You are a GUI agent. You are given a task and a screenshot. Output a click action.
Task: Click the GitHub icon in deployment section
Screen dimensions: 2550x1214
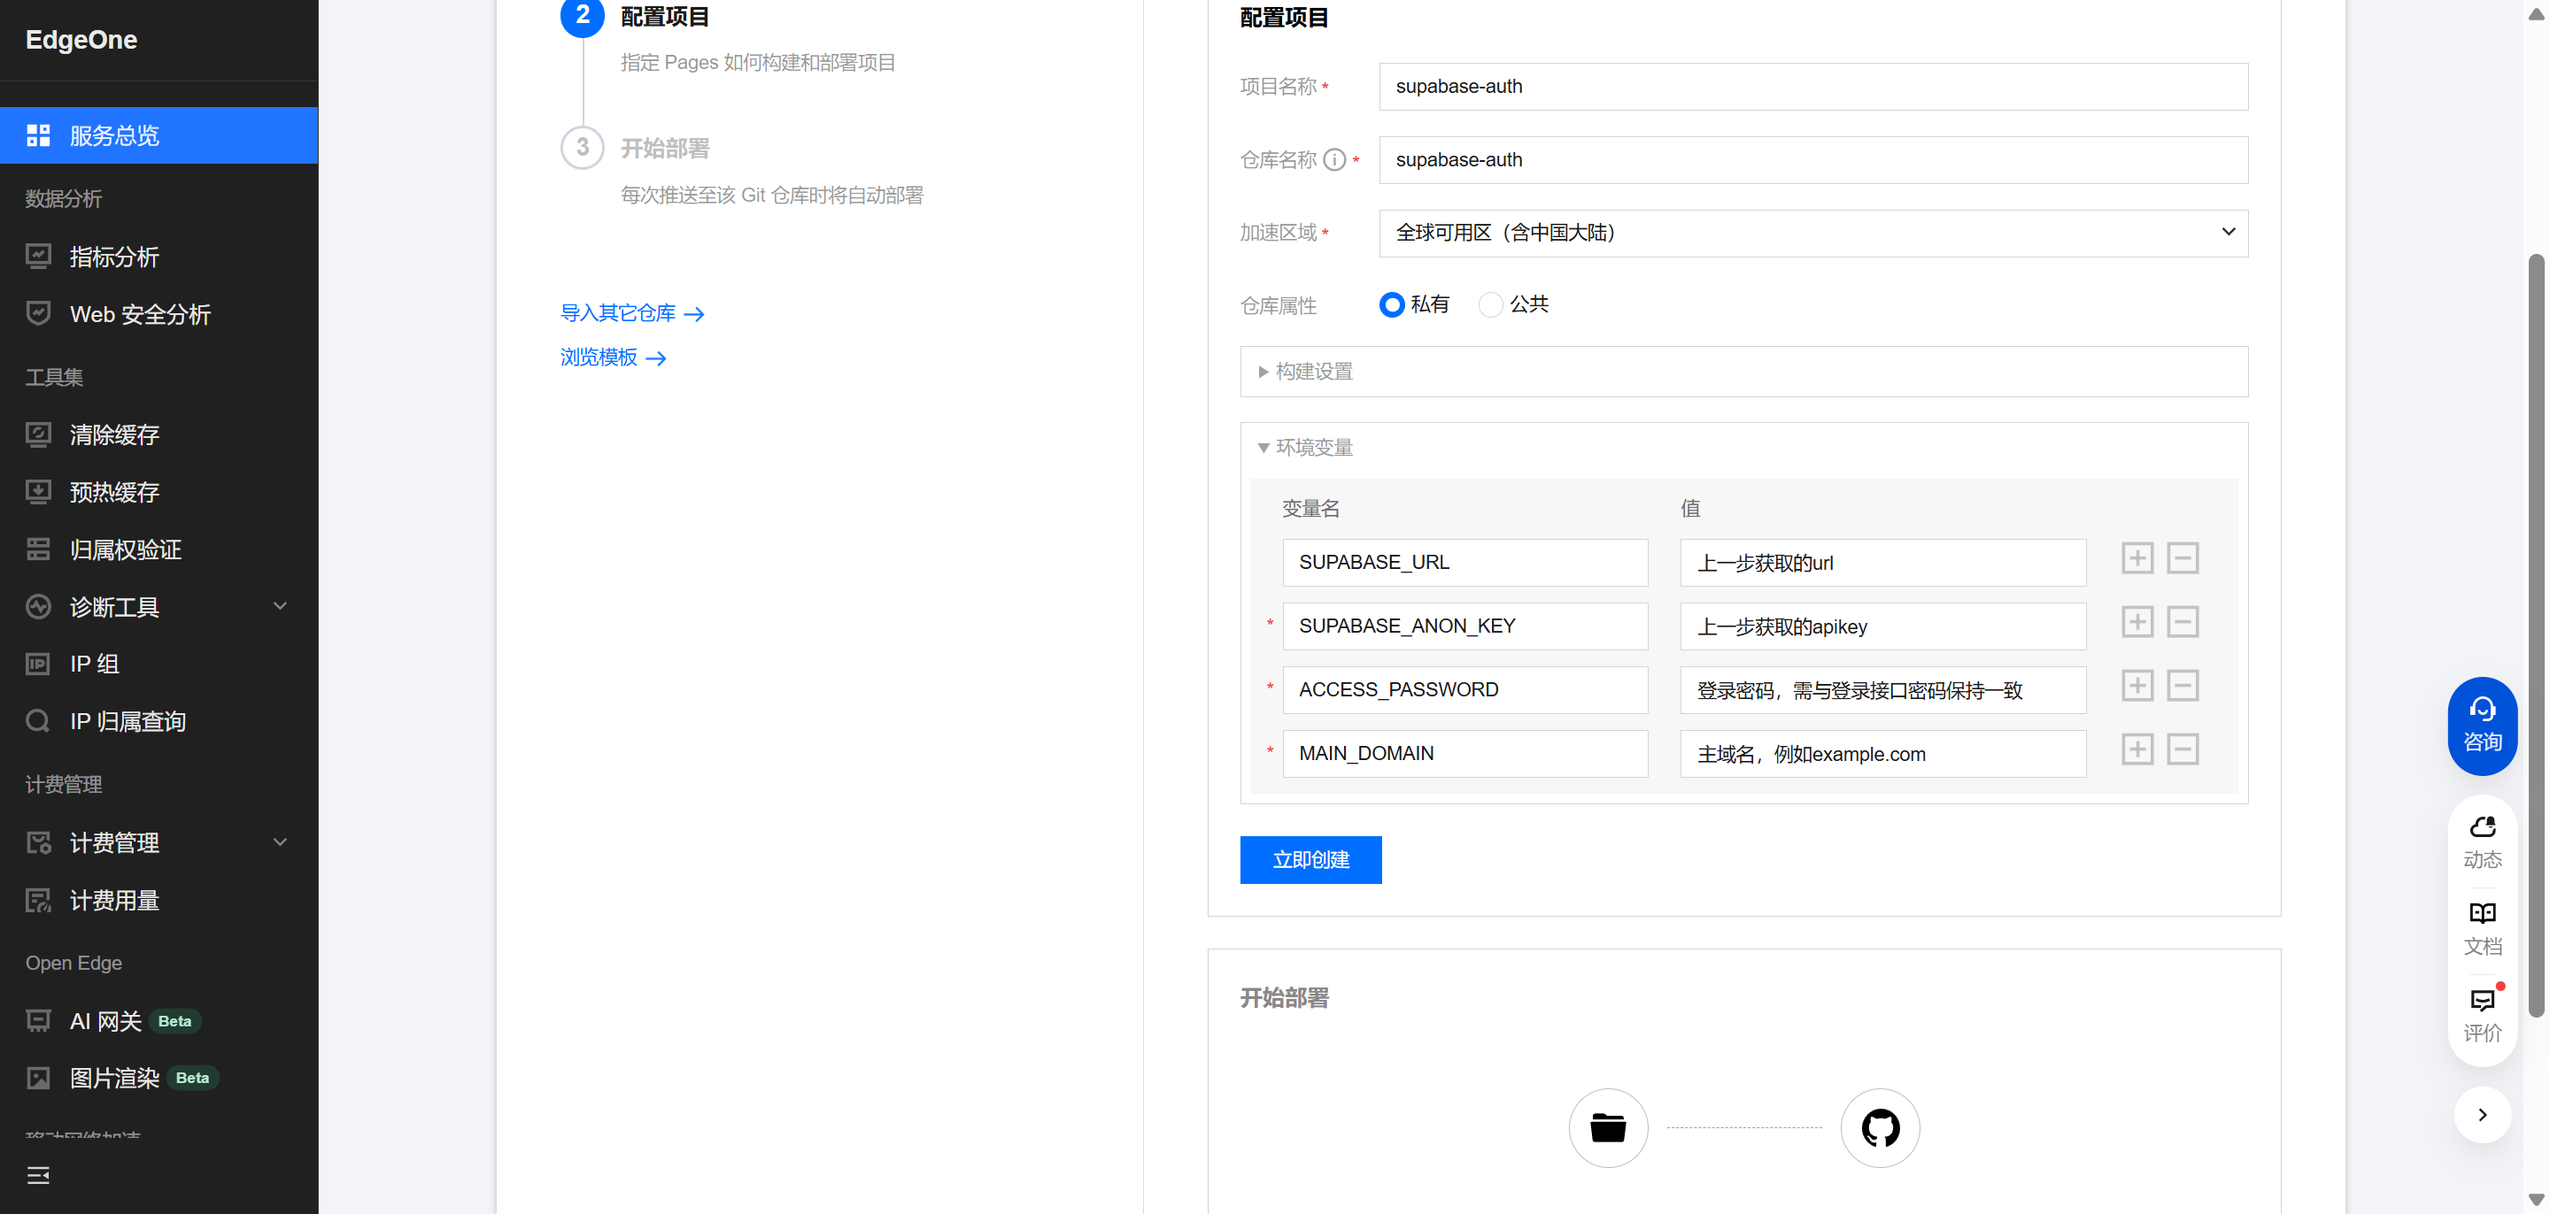[1879, 1127]
